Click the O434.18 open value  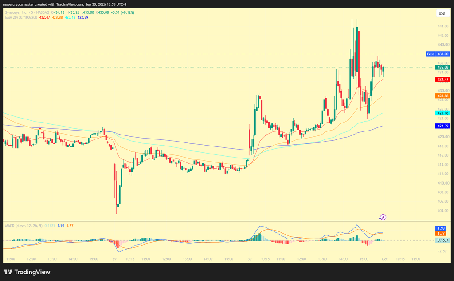(x=58, y=12)
